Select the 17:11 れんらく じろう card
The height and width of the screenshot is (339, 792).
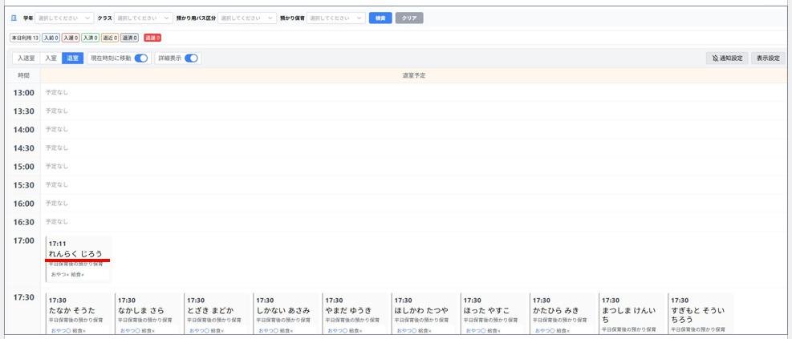point(78,258)
